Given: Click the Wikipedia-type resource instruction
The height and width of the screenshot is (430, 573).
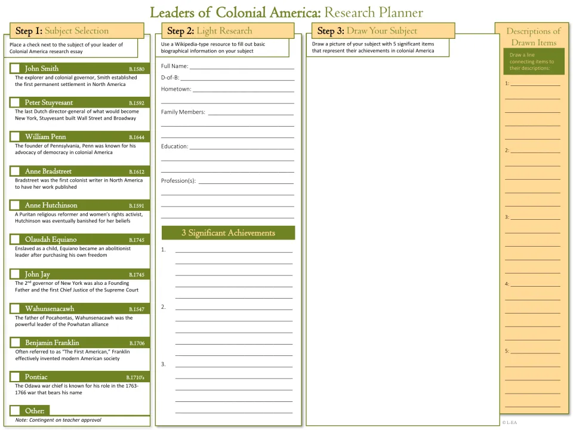Looking at the screenshot, I should point(213,48).
